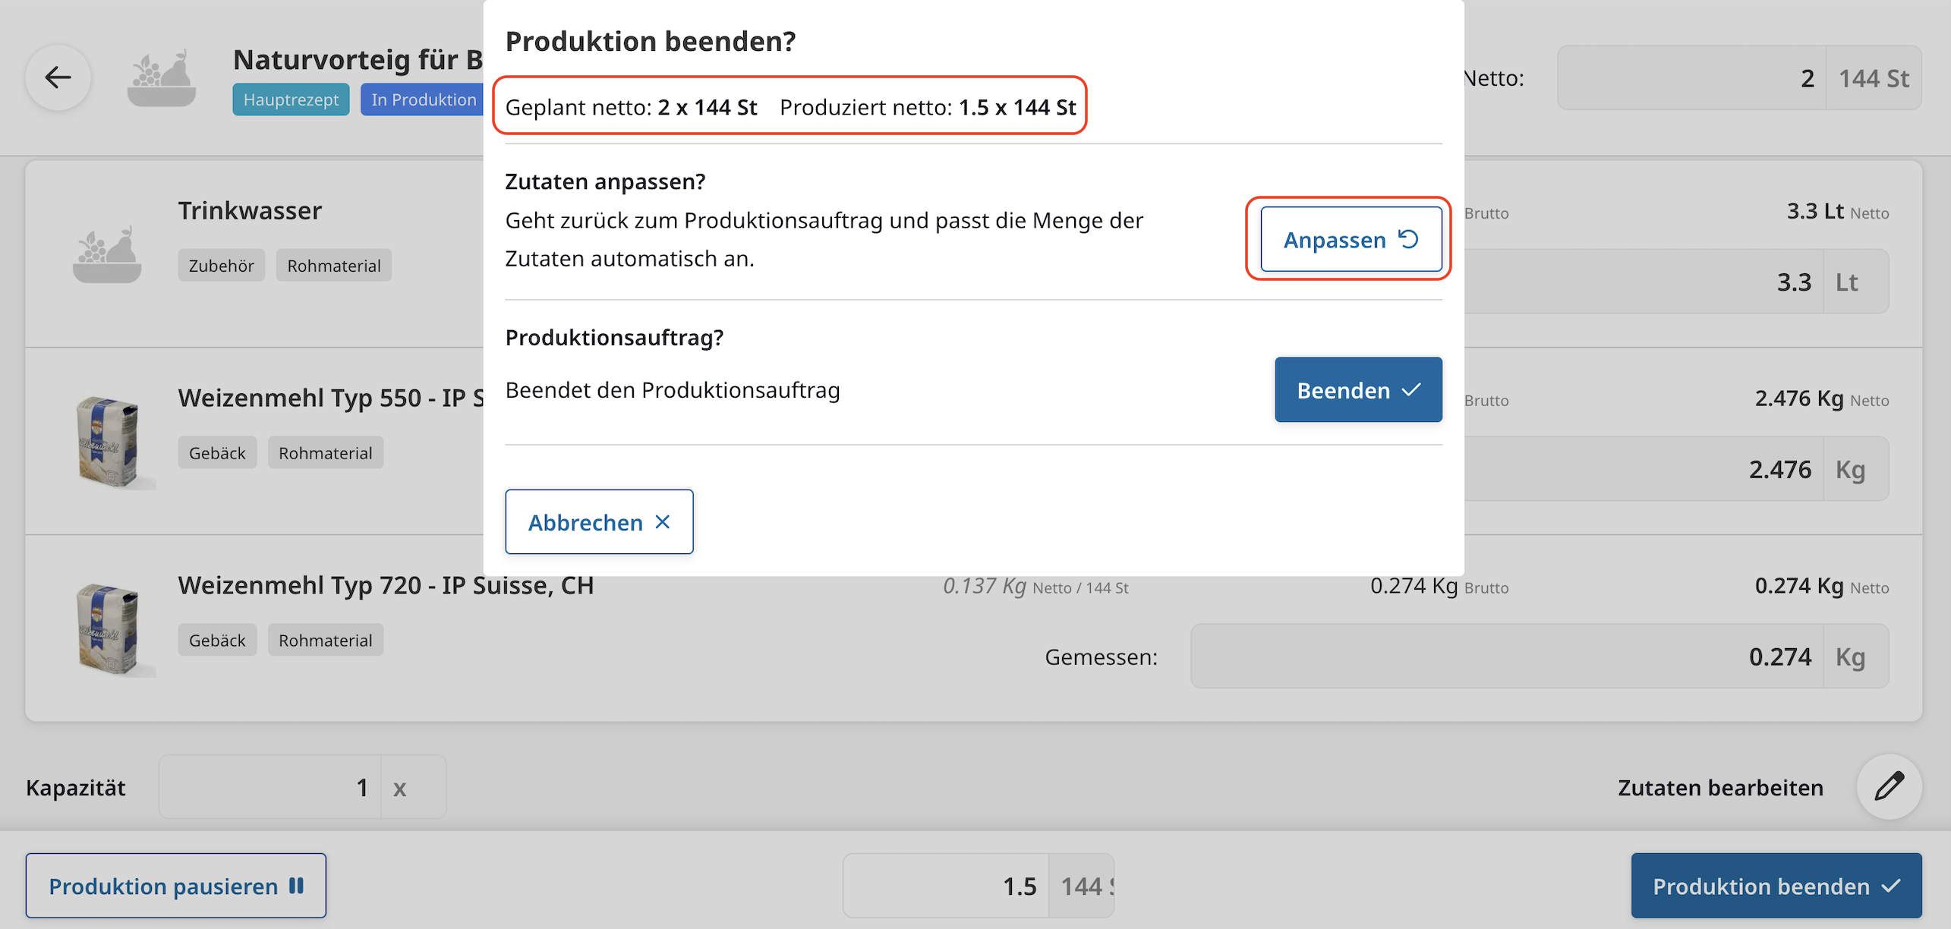Click the In Produktion status badge
The width and height of the screenshot is (1951, 929).
423,99
